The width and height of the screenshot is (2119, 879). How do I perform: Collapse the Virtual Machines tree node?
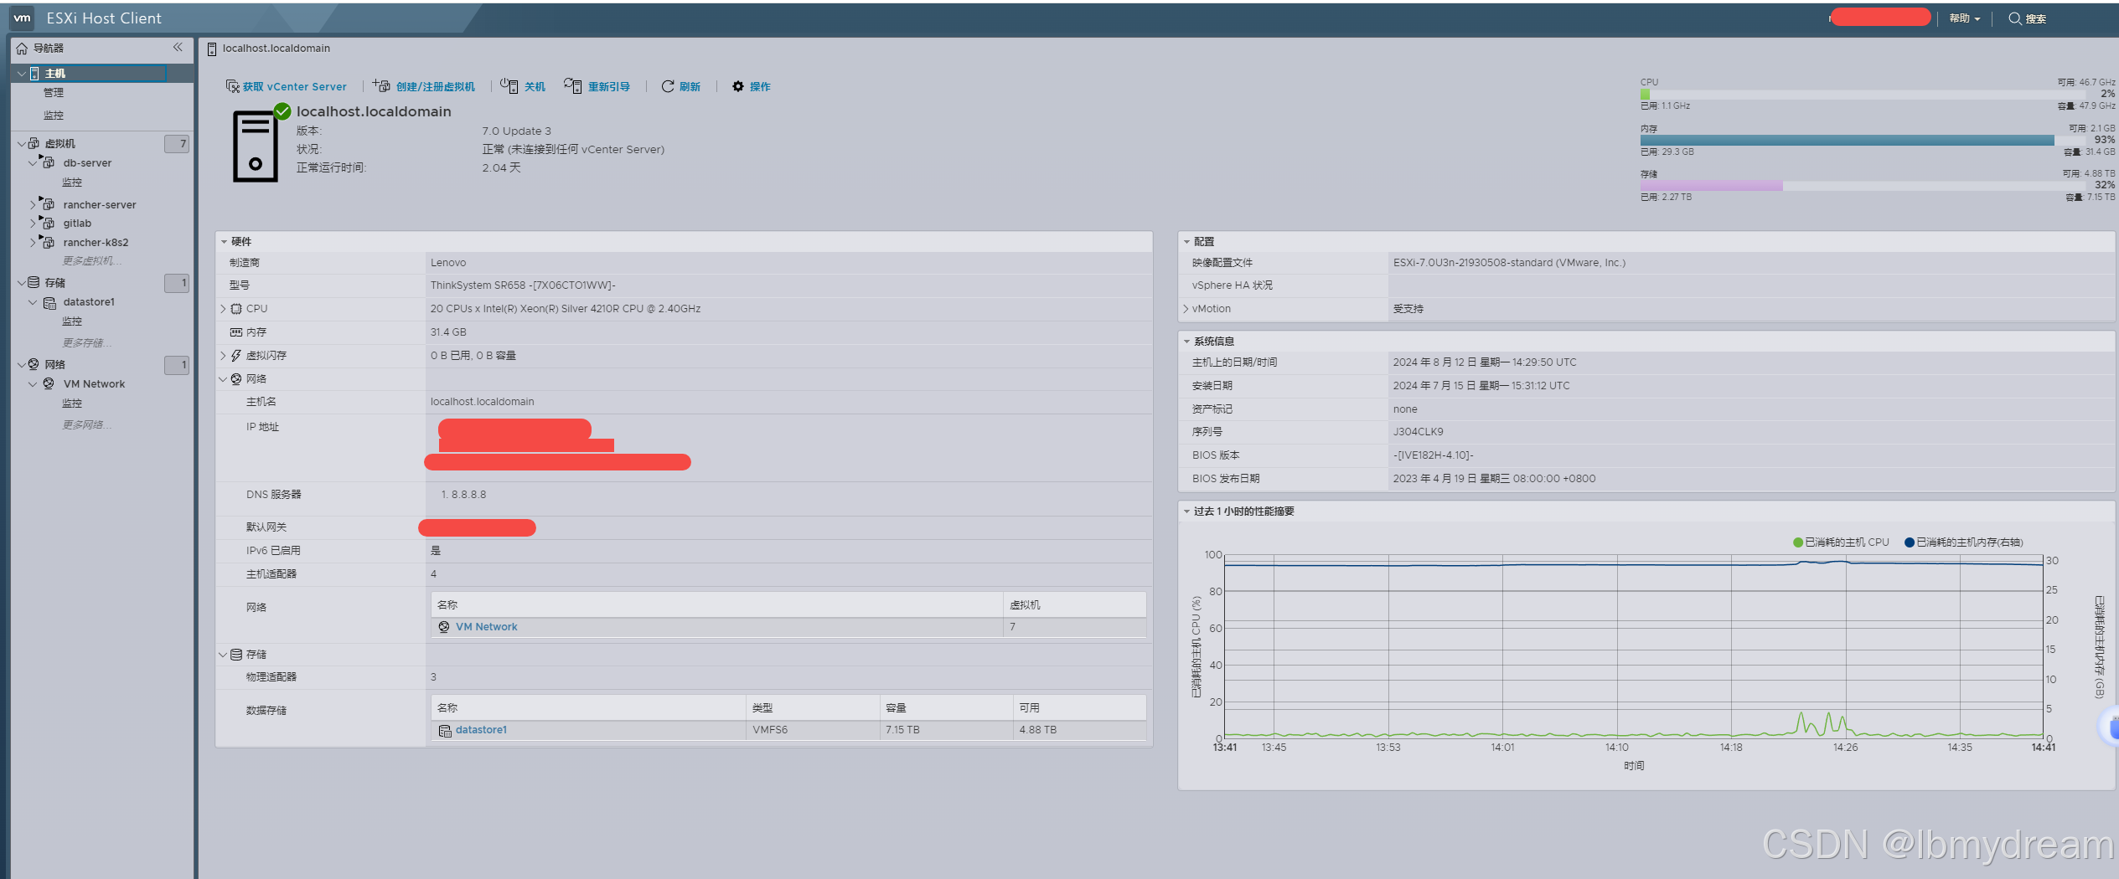[x=21, y=144]
